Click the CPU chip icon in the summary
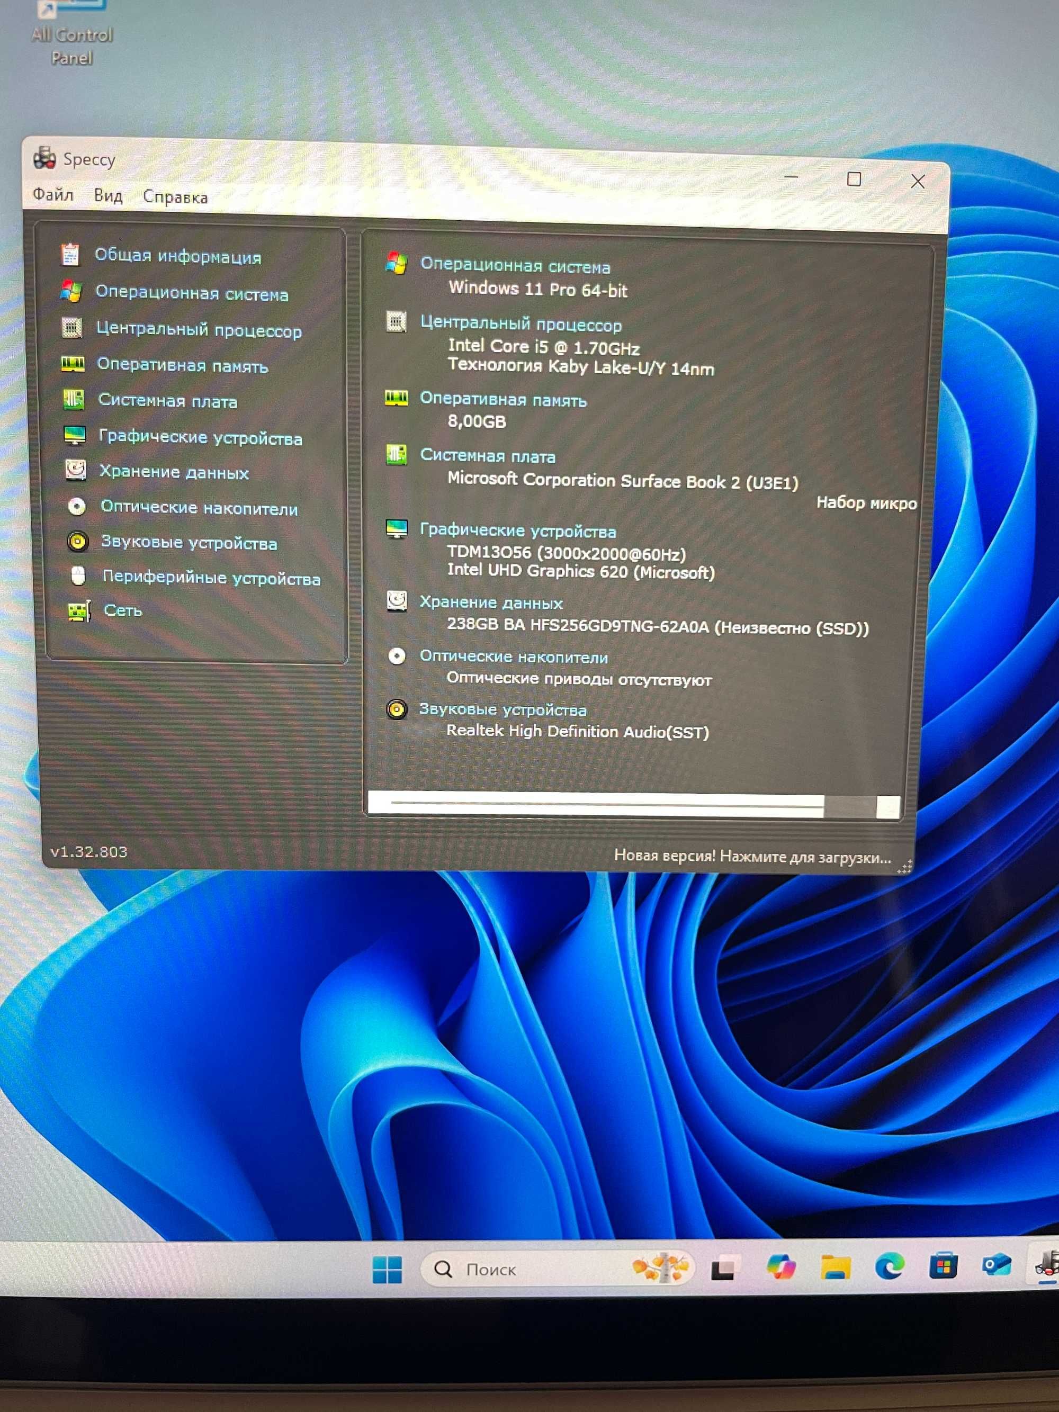 click(397, 321)
